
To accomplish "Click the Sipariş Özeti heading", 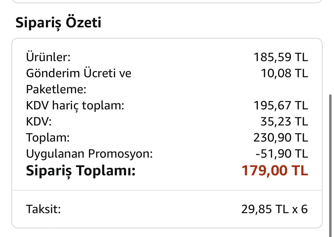I will (58, 23).
